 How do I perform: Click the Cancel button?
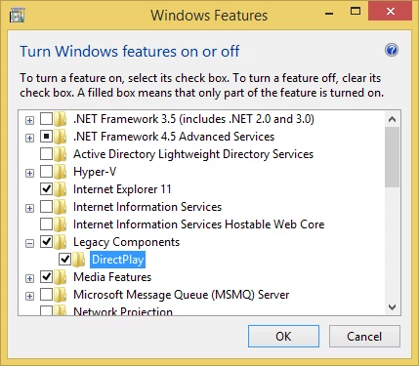coord(364,336)
